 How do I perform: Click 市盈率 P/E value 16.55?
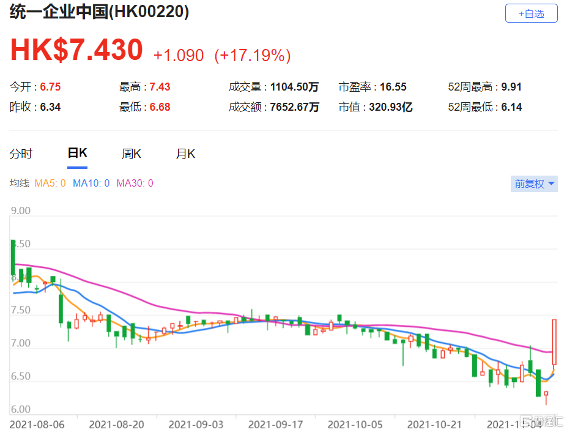pos(393,87)
